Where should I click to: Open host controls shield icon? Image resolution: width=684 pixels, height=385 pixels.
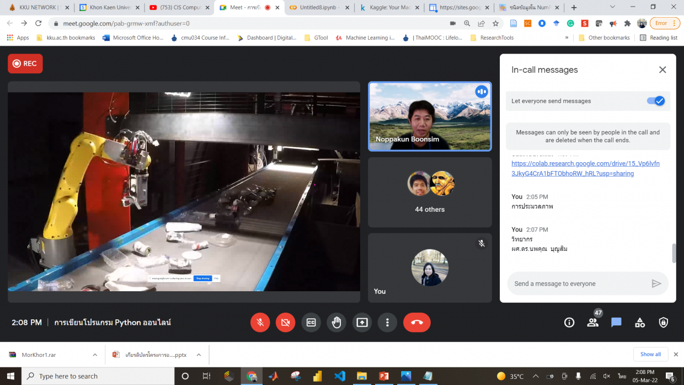[x=664, y=323]
